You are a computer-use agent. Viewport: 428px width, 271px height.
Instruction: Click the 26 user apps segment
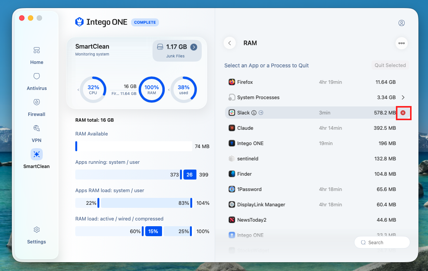click(x=190, y=175)
